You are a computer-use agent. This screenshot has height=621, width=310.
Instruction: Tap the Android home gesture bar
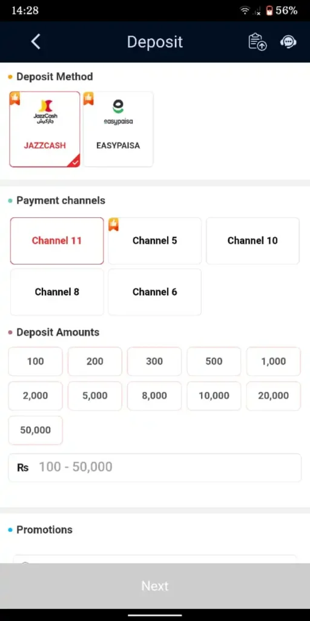(x=155, y=615)
